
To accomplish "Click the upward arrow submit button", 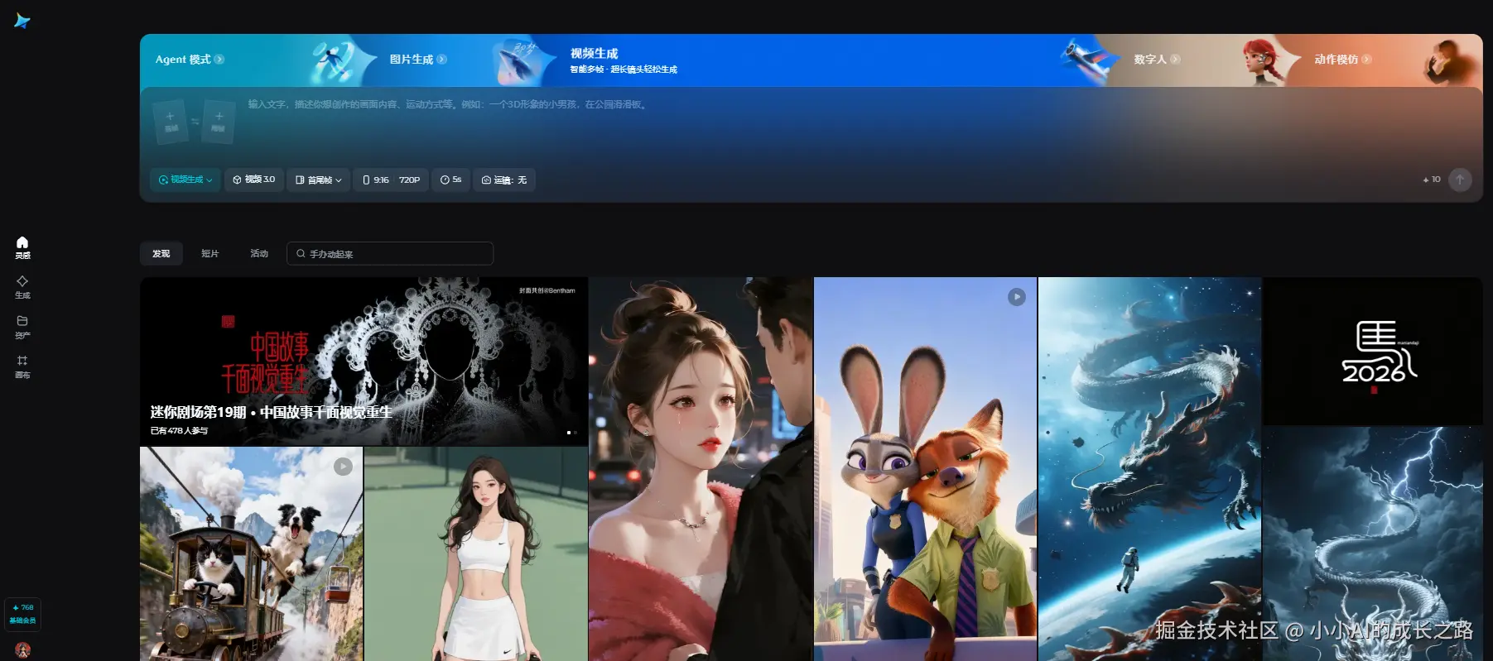I will click(x=1460, y=180).
